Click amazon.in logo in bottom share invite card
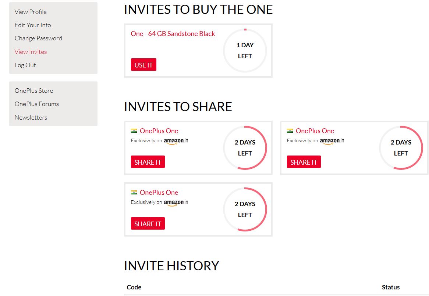The height and width of the screenshot is (296, 429). (176, 203)
